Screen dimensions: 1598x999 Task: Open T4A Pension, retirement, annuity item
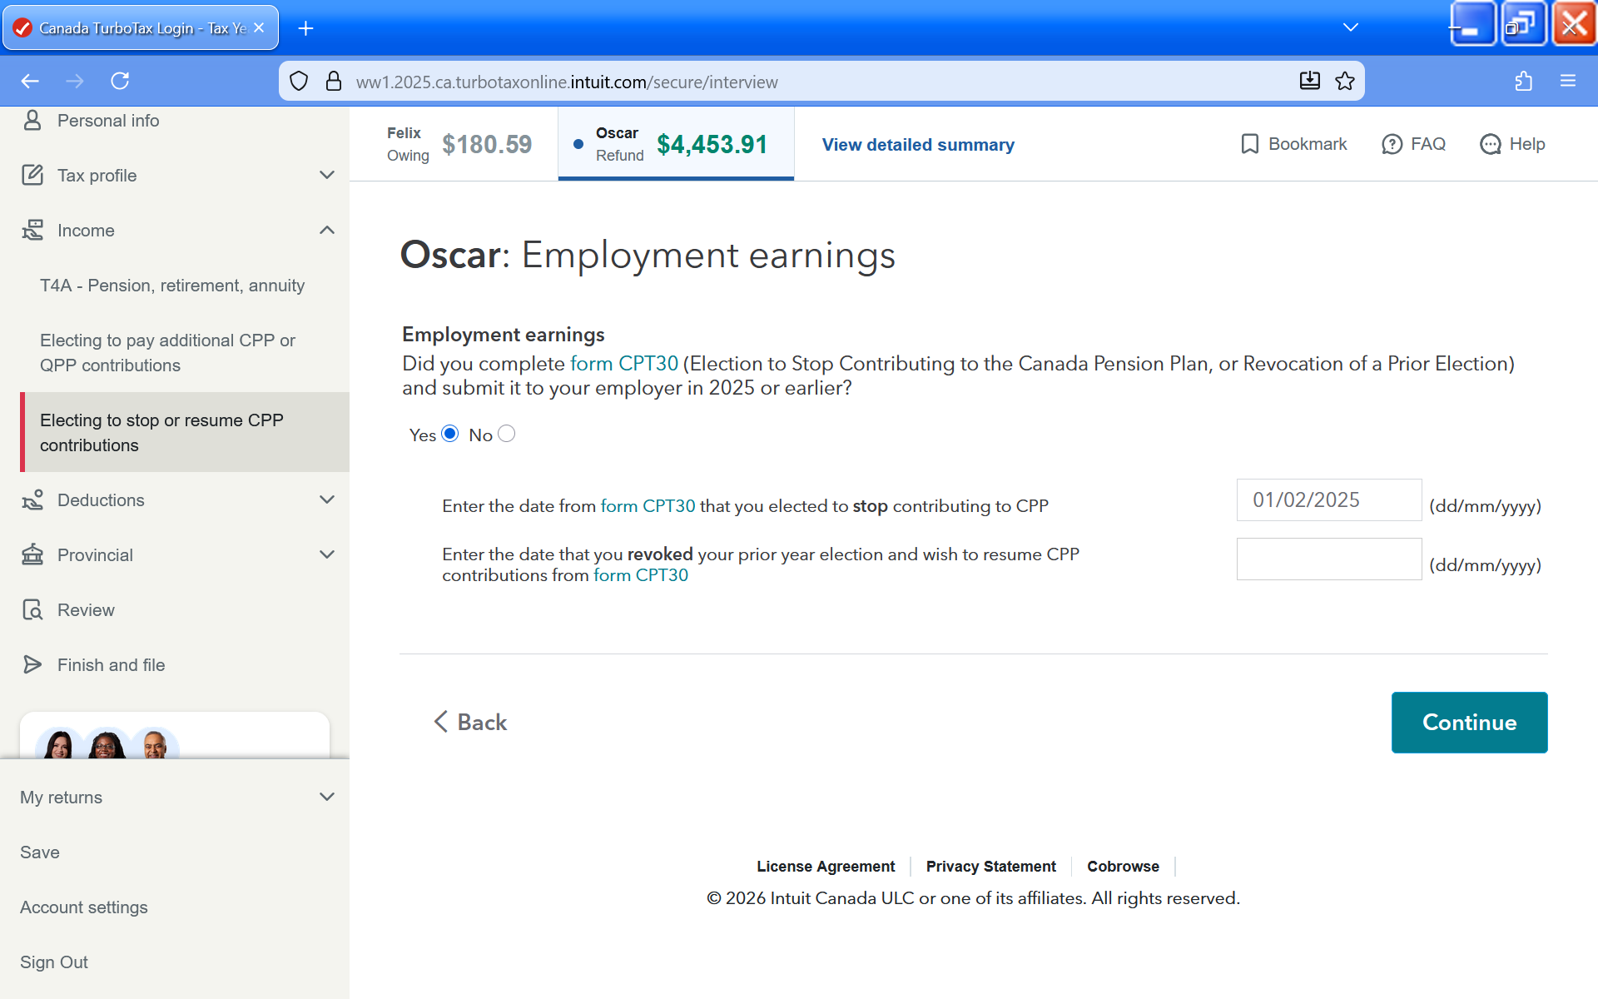pos(172,286)
